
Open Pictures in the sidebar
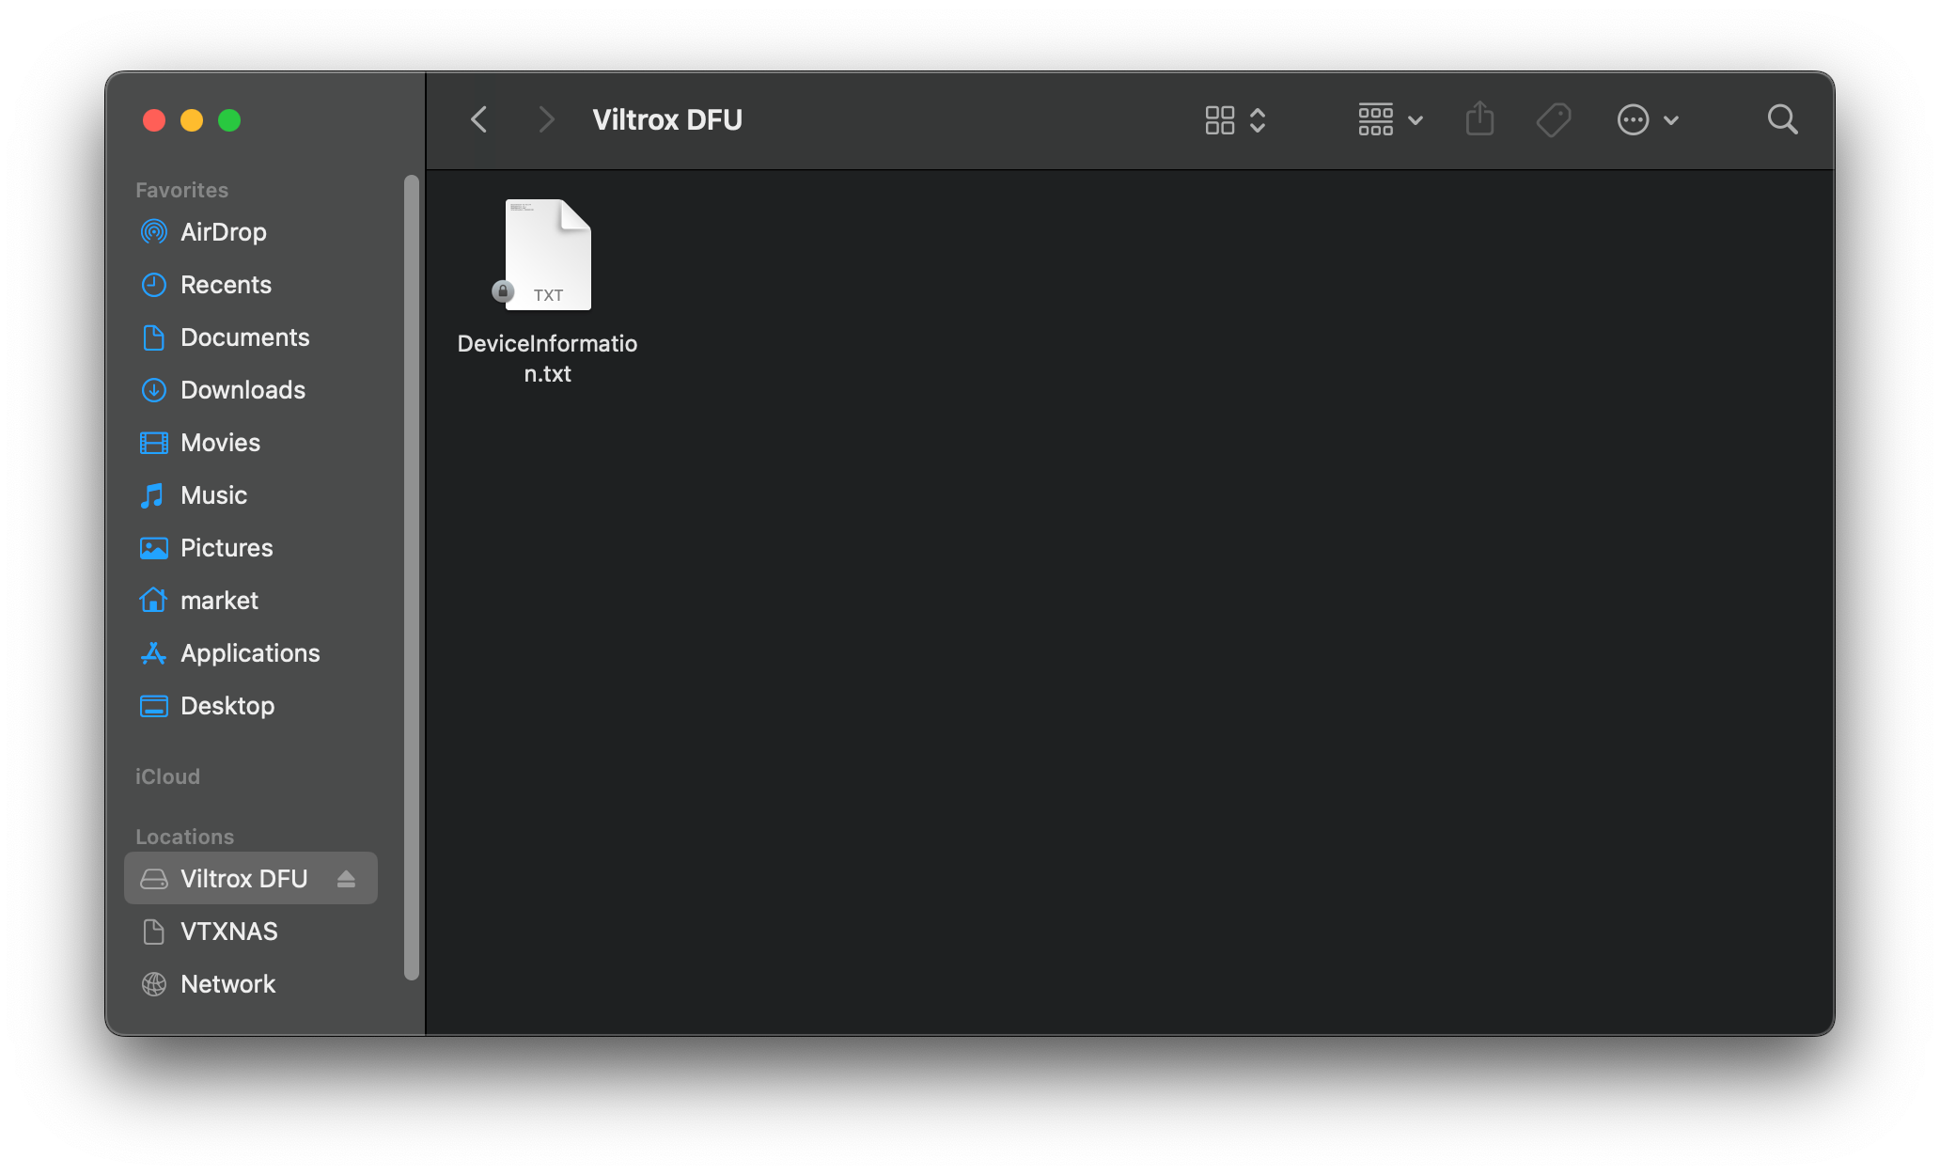coord(227,548)
